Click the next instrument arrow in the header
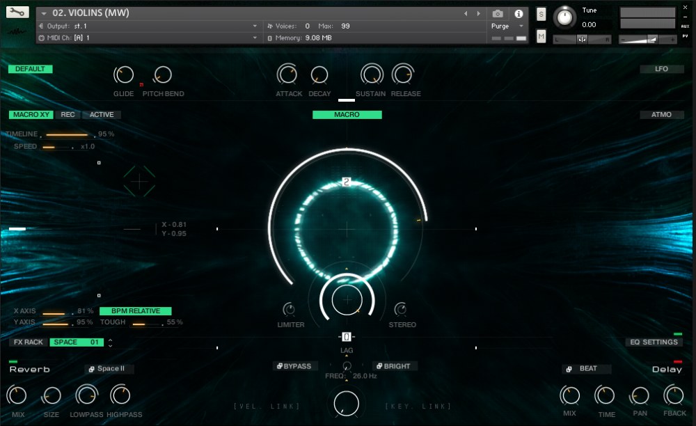The image size is (696, 426). point(477,12)
